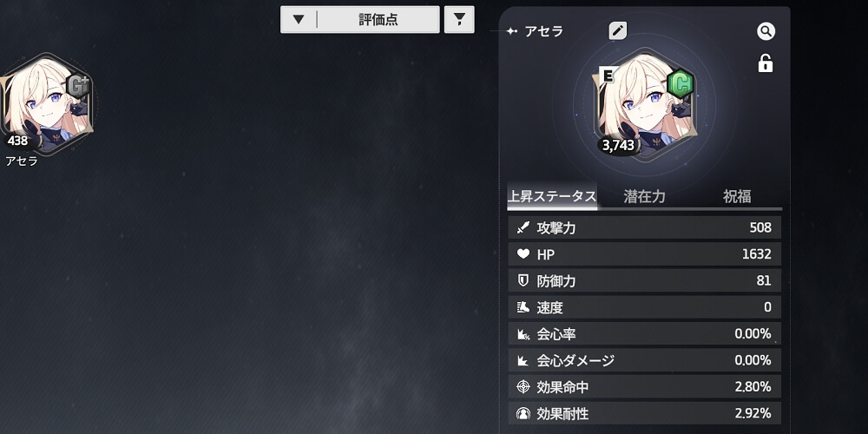This screenshot has width=868, height=434.
Task: Click the target icon in 効果命中 row
Action: point(523,387)
